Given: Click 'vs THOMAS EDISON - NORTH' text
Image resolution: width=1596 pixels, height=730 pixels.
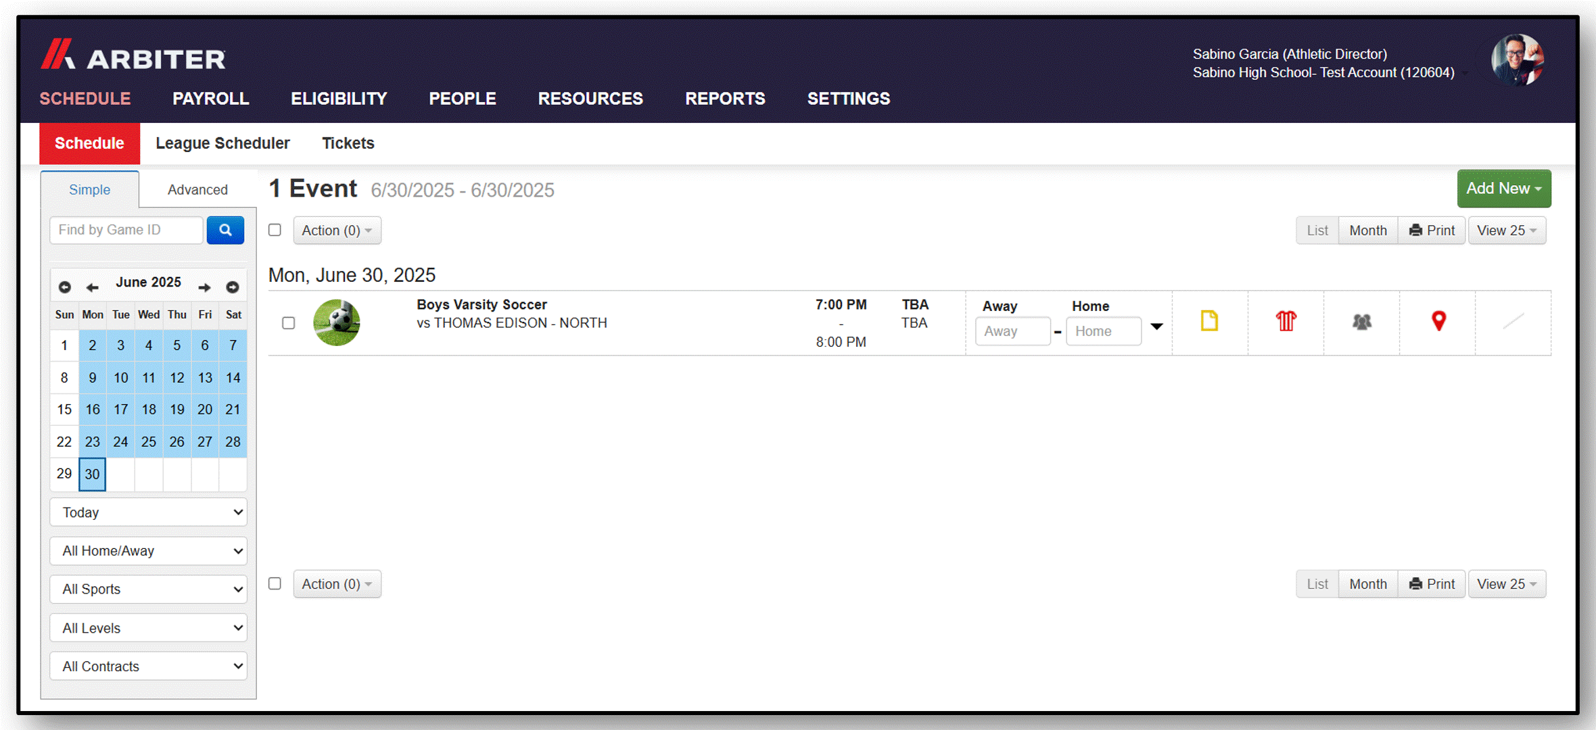Looking at the screenshot, I should coord(512,323).
